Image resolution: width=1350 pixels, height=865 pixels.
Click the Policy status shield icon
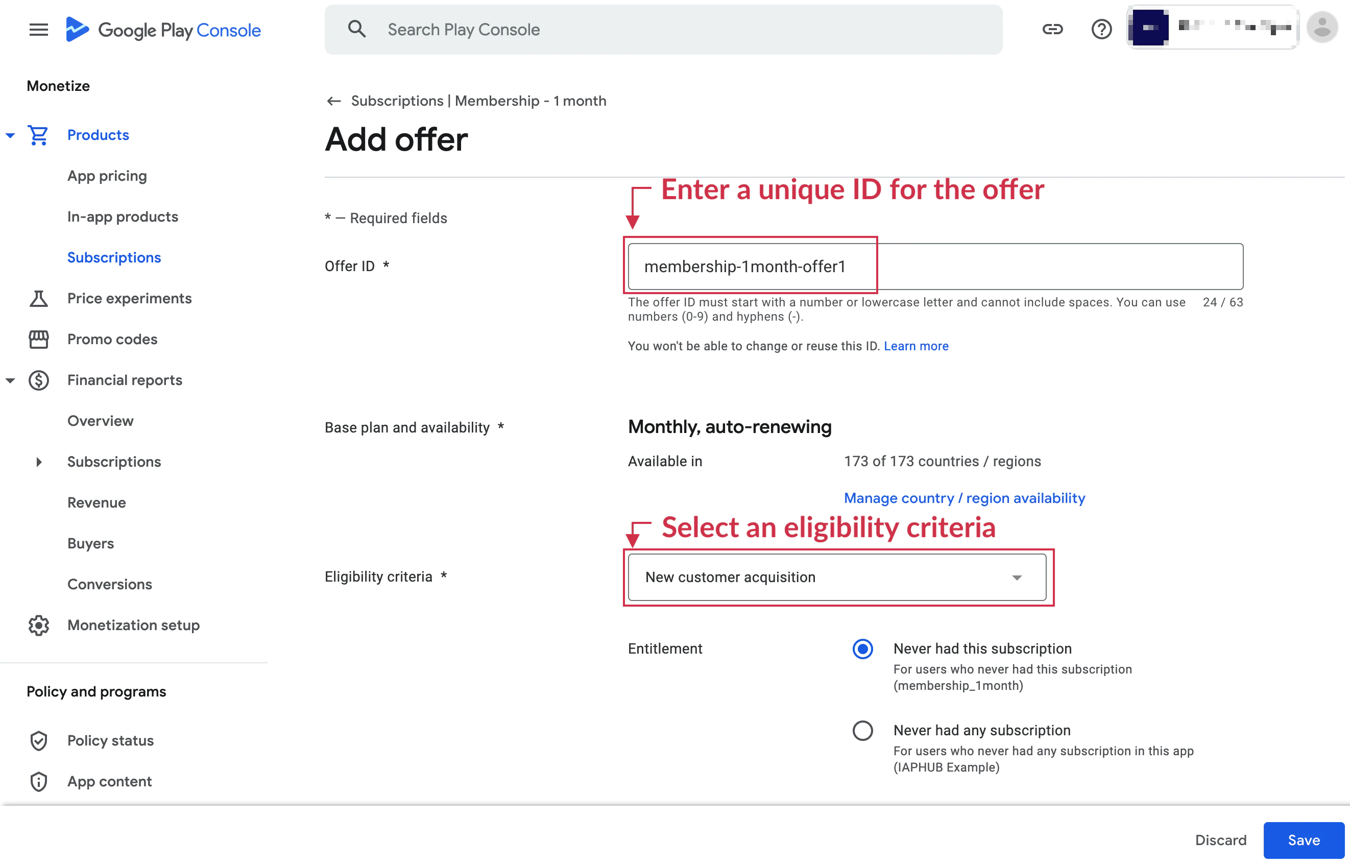pyautogui.click(x=38, y=740)
